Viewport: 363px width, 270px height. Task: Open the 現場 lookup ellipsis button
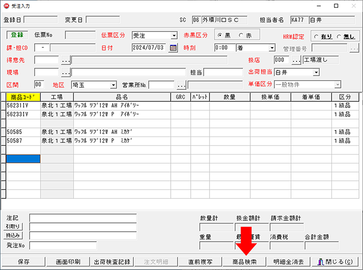pyautogui.click(x=66, y=73)
